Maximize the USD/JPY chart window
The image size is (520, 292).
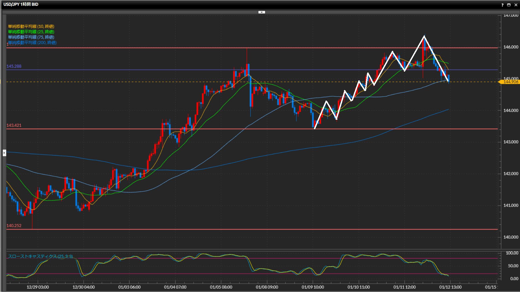tap(509, 5)
